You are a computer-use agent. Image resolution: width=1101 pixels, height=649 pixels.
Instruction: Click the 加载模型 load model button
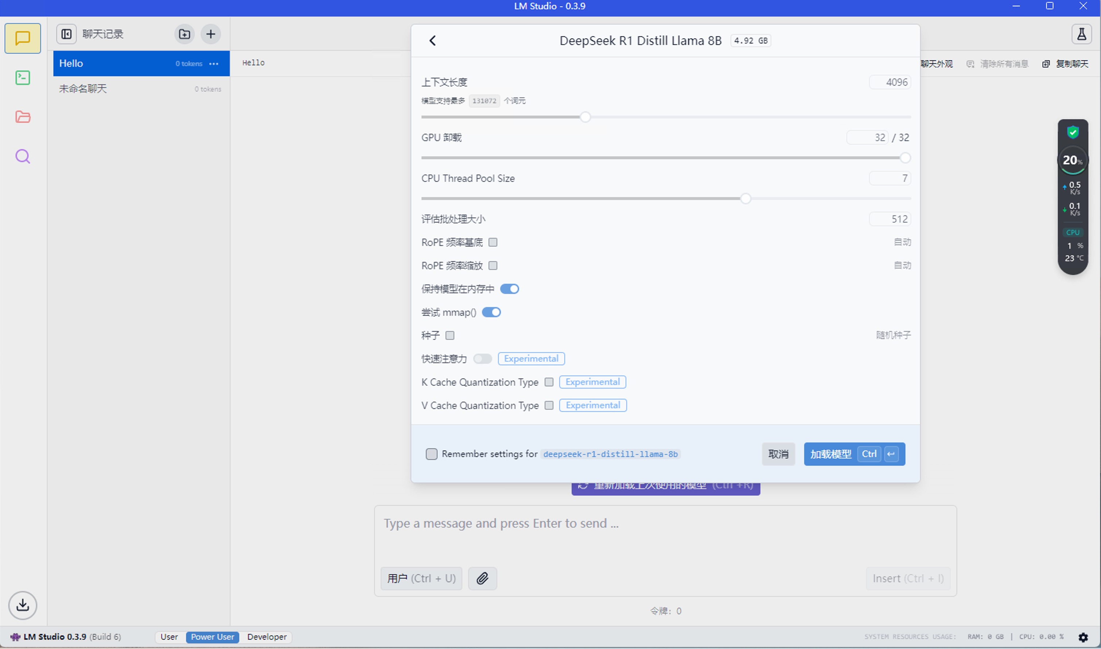tap(854, 454)
